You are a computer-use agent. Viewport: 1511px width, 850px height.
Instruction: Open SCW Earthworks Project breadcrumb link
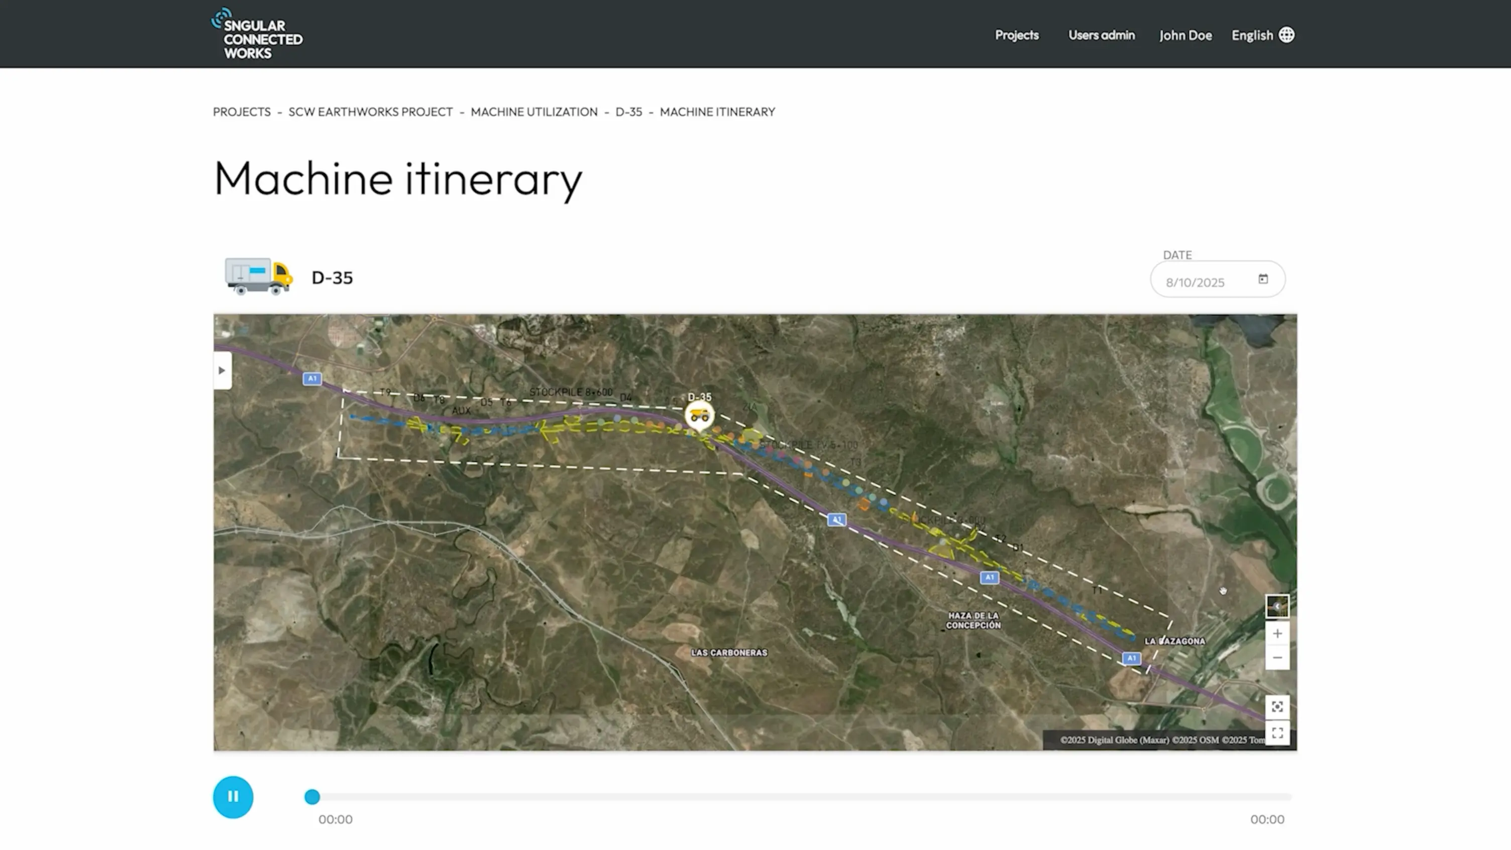[370, 112]
